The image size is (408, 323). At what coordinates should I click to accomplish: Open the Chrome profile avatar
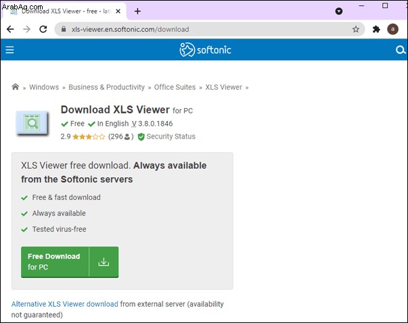392,29
